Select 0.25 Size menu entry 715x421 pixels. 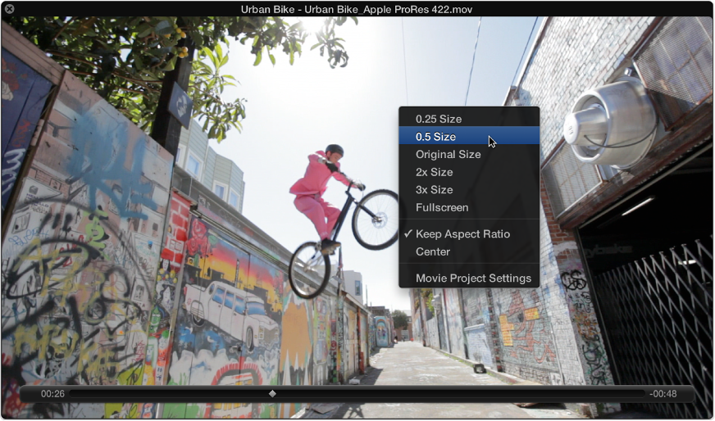point(469,119)
